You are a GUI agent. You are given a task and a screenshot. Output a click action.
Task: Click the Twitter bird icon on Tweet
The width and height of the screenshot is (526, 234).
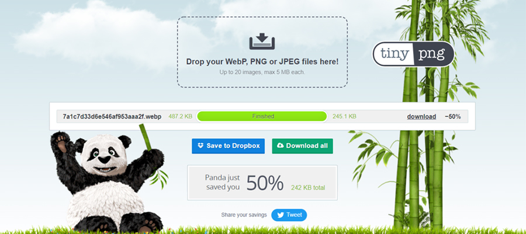click(x=281, y=215)
